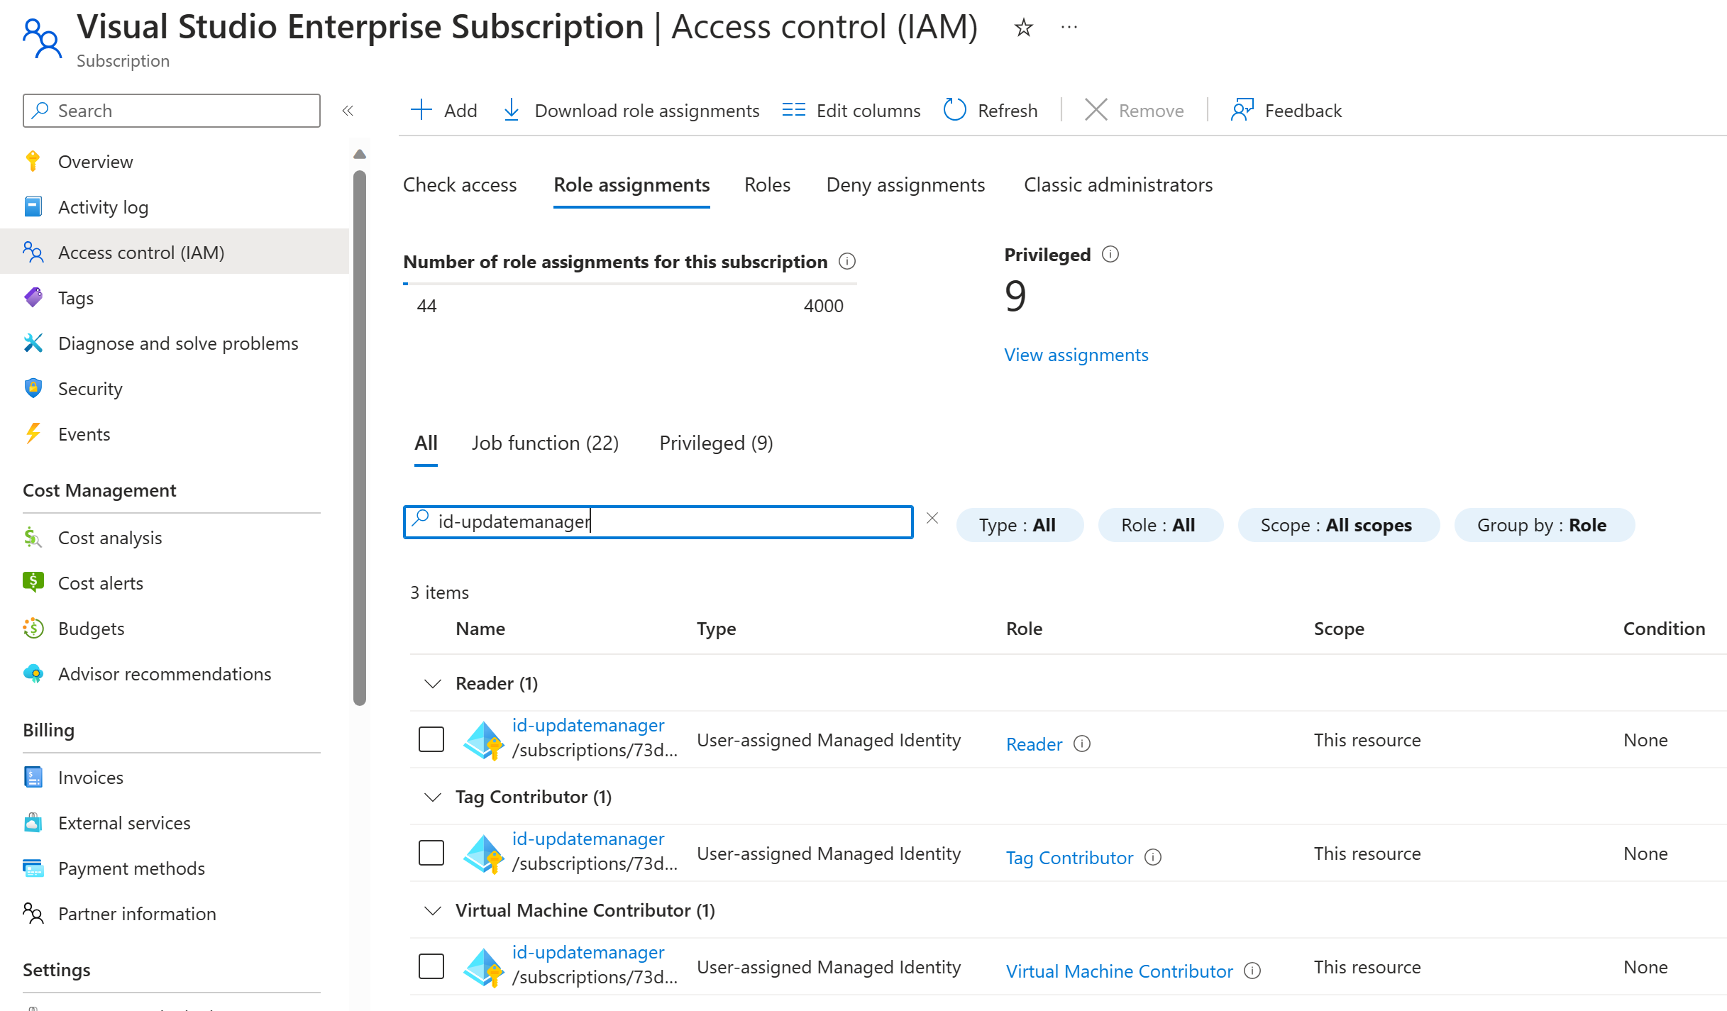
Task: Favorite this page with the star icon
Action: point(1023,28)
